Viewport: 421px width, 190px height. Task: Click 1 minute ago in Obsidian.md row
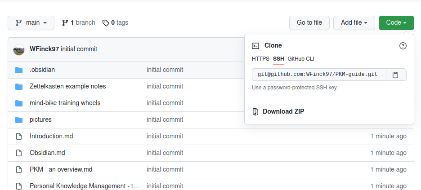pos(389,153)
